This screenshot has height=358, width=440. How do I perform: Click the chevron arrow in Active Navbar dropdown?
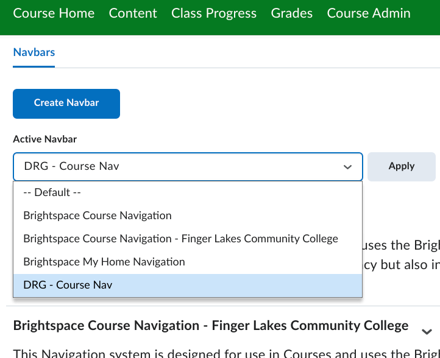coord(347,167)
